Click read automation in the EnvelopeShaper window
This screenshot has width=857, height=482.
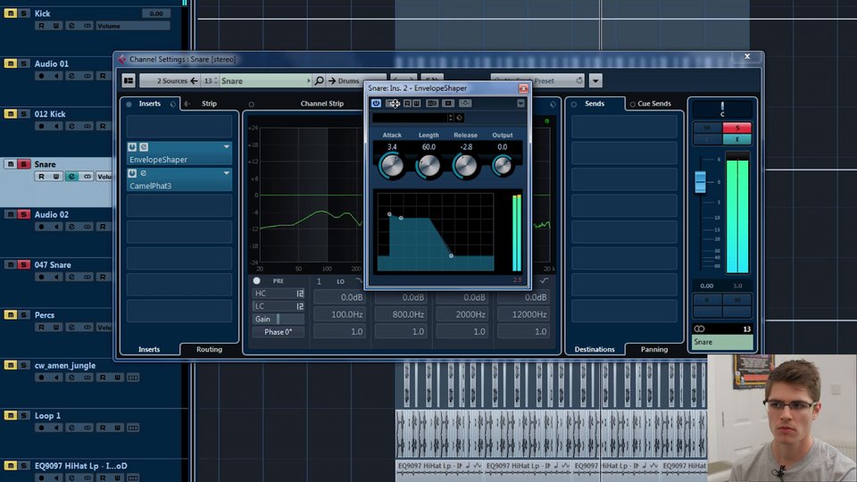pos(407,104)
